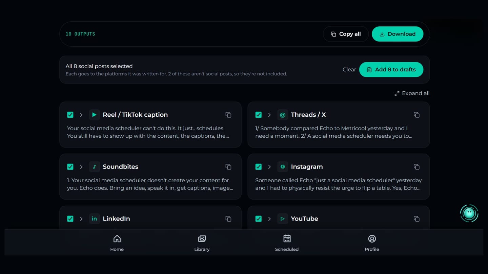Switch to the Scheduled tab
488x274 pixels.
click(287, 243)
